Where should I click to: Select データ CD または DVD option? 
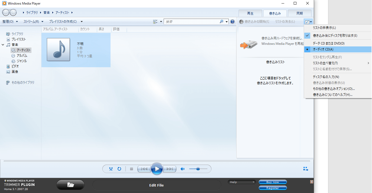coord(338,43)
